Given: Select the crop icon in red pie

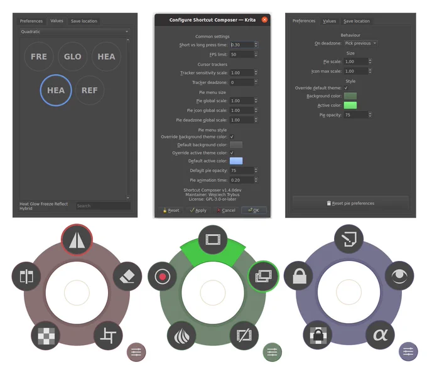Looking at the screenshot, I should pos(108,336).
